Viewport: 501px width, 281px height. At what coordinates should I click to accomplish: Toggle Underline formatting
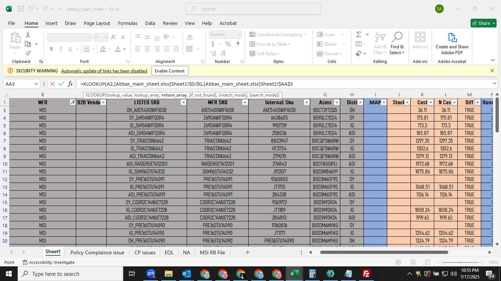click(x=70, y=49)
